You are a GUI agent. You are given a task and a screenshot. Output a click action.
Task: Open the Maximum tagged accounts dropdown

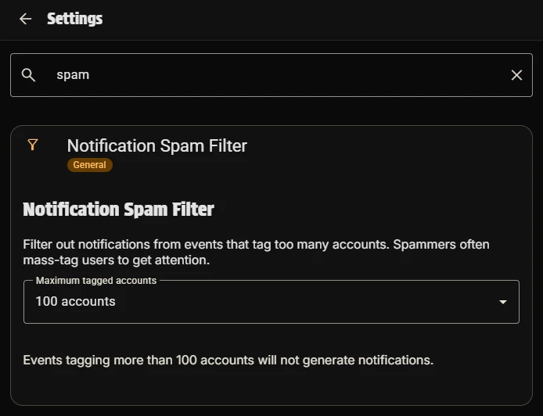pyautogui.click(x=271, y=302)
